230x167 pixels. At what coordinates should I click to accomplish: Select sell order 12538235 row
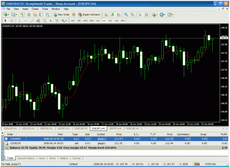(116, 143)
